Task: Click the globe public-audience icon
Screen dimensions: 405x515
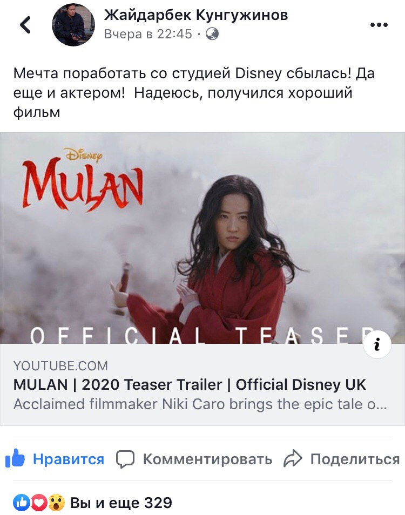Action: tap(212, 34)
